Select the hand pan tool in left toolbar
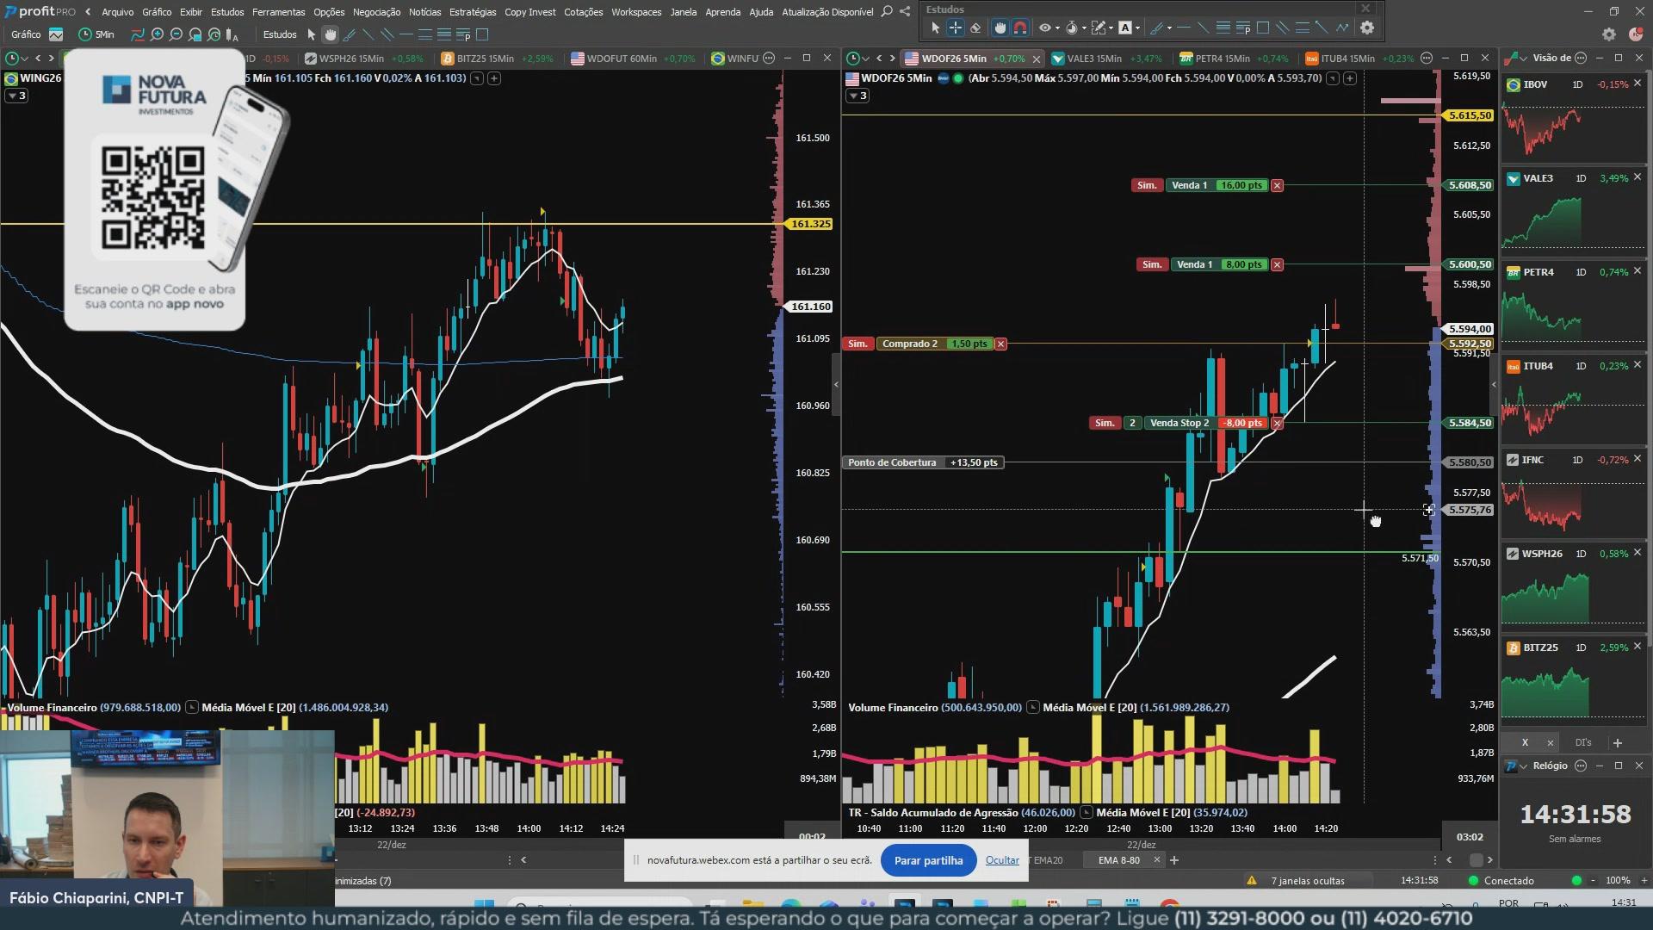This screenshot has width=1653, height=930. coord(331,34)
